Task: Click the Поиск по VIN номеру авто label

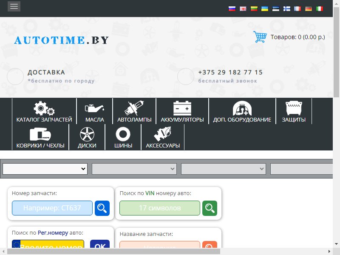Action: pyautogui.click(x=156, y=193)
